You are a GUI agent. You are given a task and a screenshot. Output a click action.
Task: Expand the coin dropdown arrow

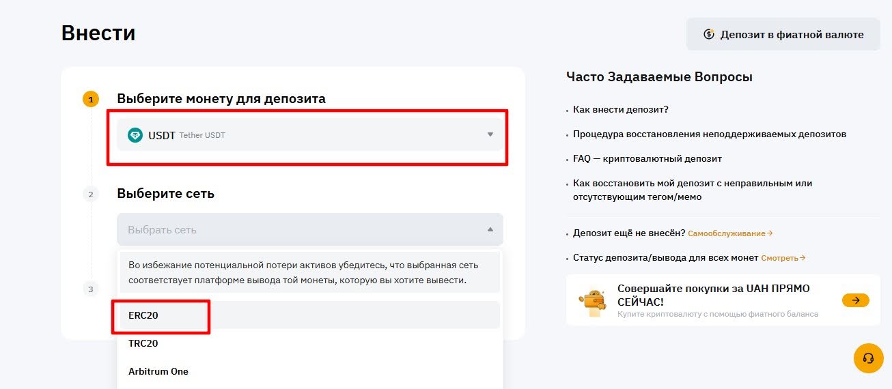(490, 135)
